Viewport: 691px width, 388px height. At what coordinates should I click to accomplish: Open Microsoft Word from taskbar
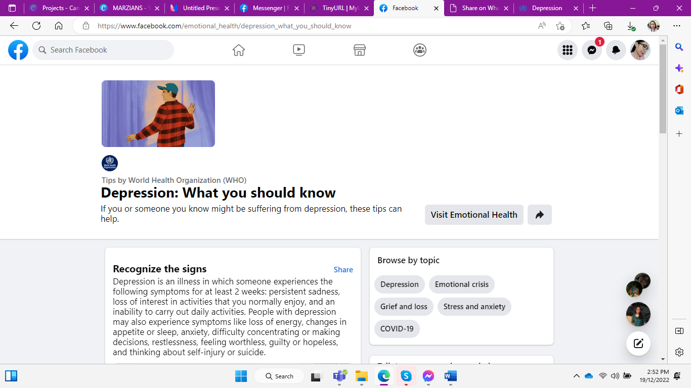pos(450,376)
